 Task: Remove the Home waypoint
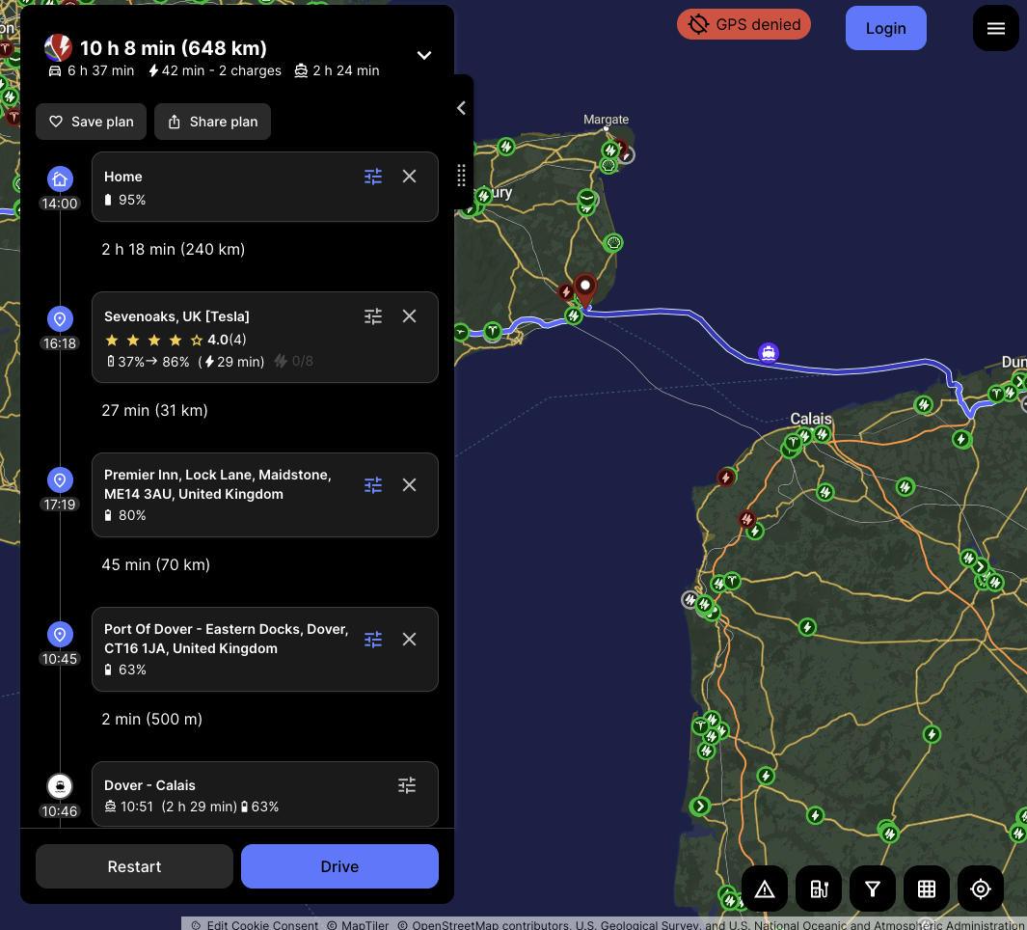pyautogui.click(x=410, y=177)
